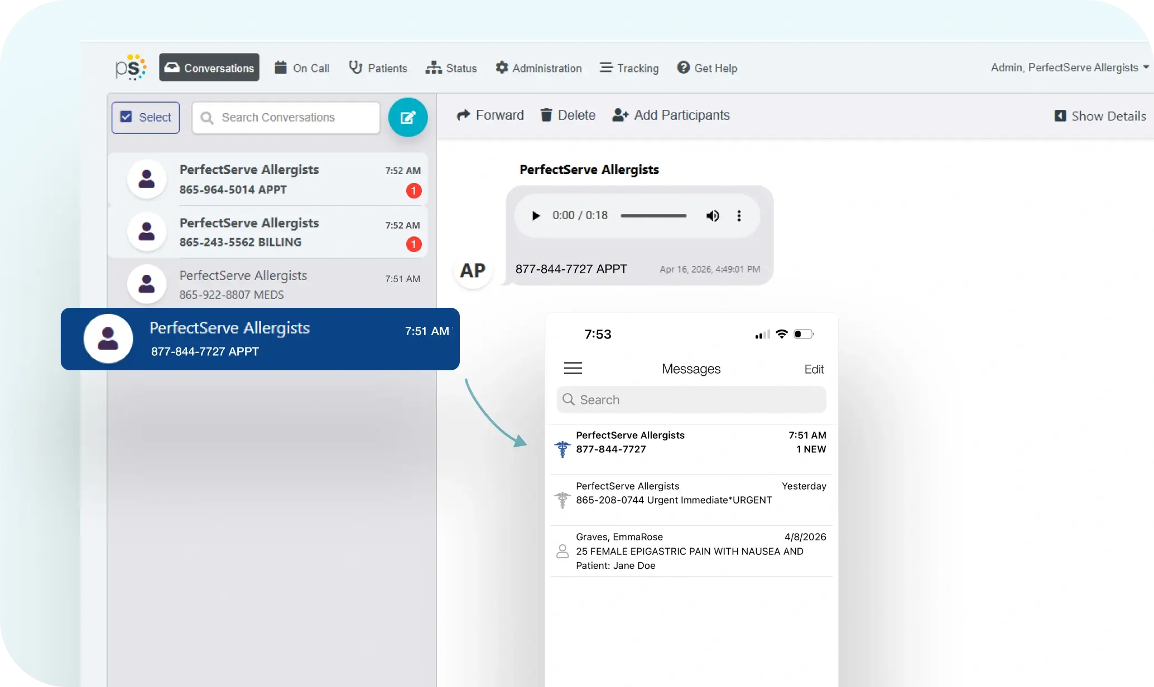
Task: Click the Patients stethoscope icon
Action: (x=355, y=67)
